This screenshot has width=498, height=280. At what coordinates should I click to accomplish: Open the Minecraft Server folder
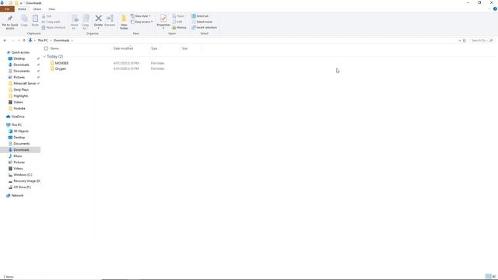tap(24, 83)
